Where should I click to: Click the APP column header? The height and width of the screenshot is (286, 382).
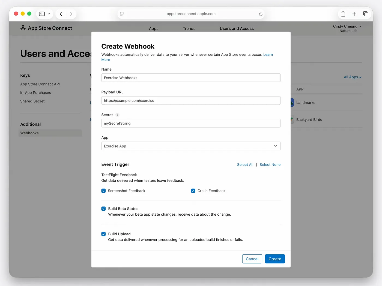pyautogui.click(x=300, y=89)
